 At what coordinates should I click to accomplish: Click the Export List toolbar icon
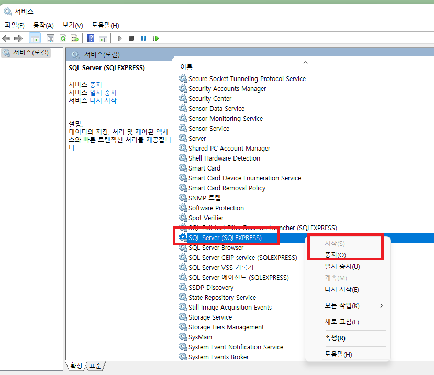[x=75, y=38]
